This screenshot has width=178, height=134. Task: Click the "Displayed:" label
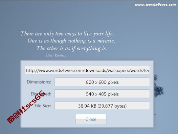pos(41,94)
